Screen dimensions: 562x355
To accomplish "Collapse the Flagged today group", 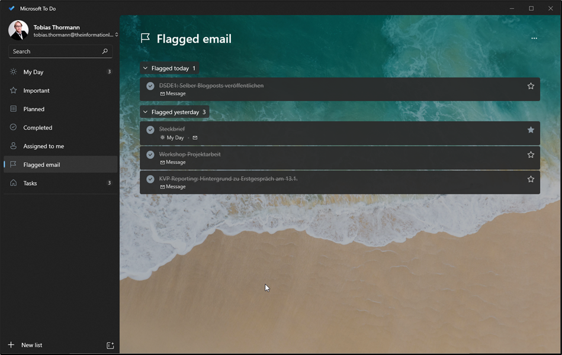I will tap(169, 68).
